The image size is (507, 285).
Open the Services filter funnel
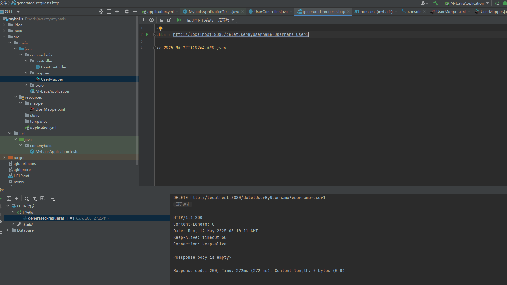coord(34,198)
